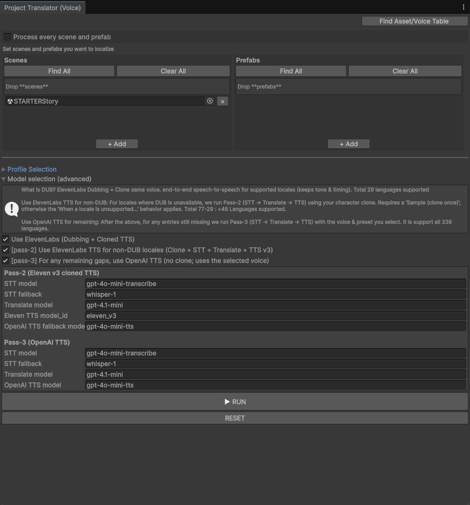
Task: Toggle the pass-3 OpenAI TTS option
Action: click(5, 261)
